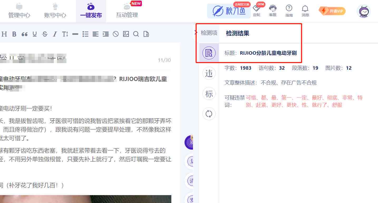The width and height of the screenshot is (378, 203).
Task: Click the 秋刀鱼 logo button
Action: coord(229,11)
